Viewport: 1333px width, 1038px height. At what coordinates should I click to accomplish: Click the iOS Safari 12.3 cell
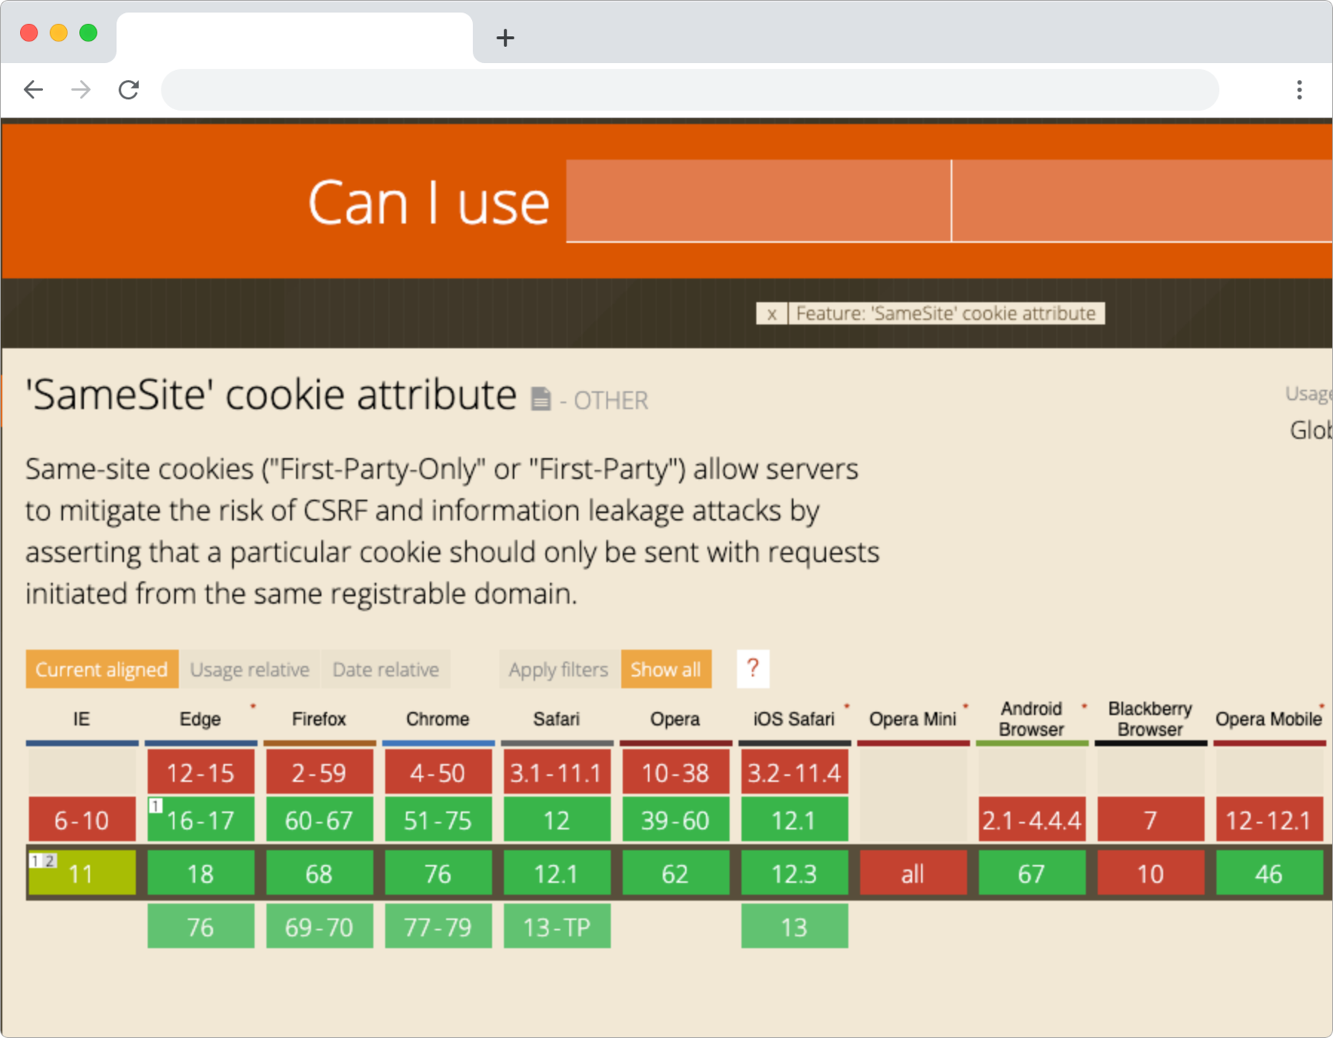tap(794, 873)
